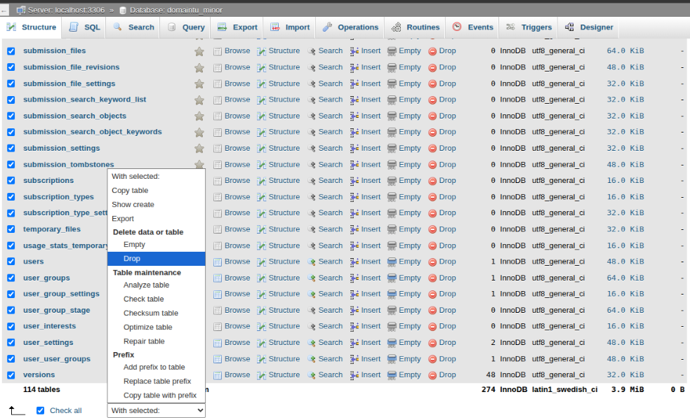This screenshot has height=418, width=690.
Task: Uncheck the user_interests checkbox
Action: [11, 326]
